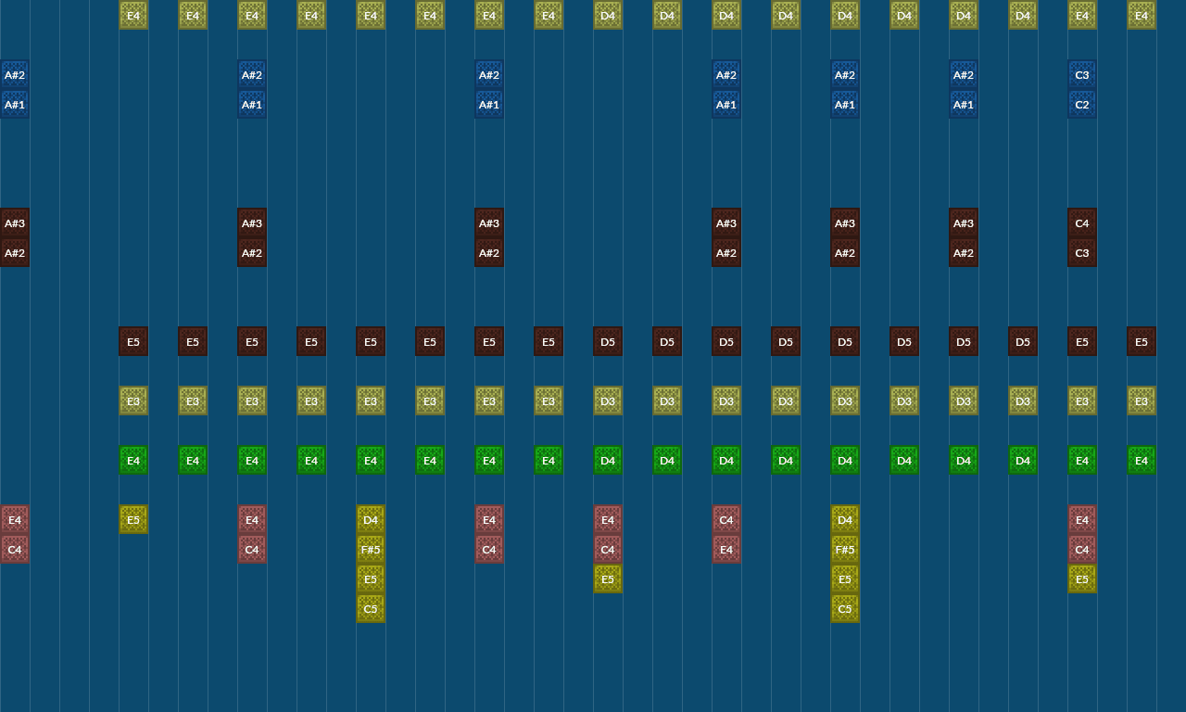Click the rightmost green E4 note
The height and width of the screenshot is (712, 1186).
pos(1142,461)
